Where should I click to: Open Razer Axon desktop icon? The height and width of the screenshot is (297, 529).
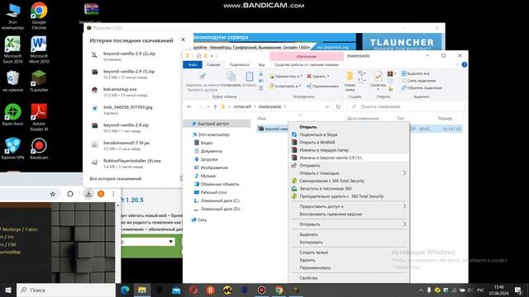[13, 115]
